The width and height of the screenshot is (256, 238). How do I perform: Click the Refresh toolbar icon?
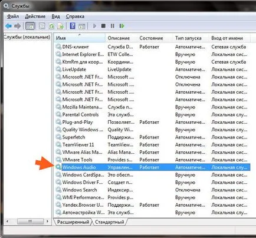tap(51, 26)
